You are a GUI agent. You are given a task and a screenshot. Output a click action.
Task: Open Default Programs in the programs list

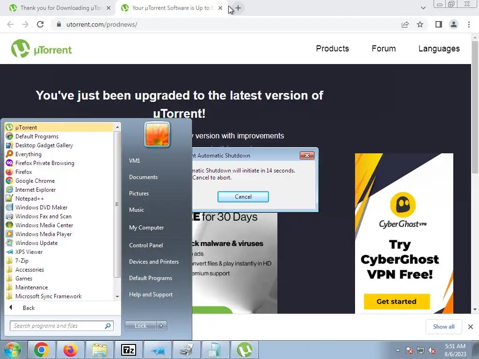pyautogui.click(x=59, y=136)
